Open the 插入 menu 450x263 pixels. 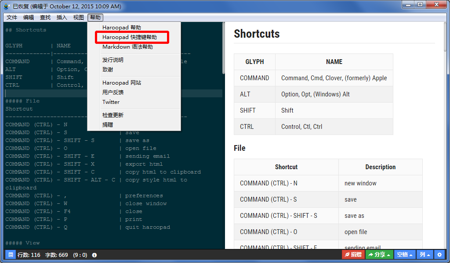pos(62,18)
